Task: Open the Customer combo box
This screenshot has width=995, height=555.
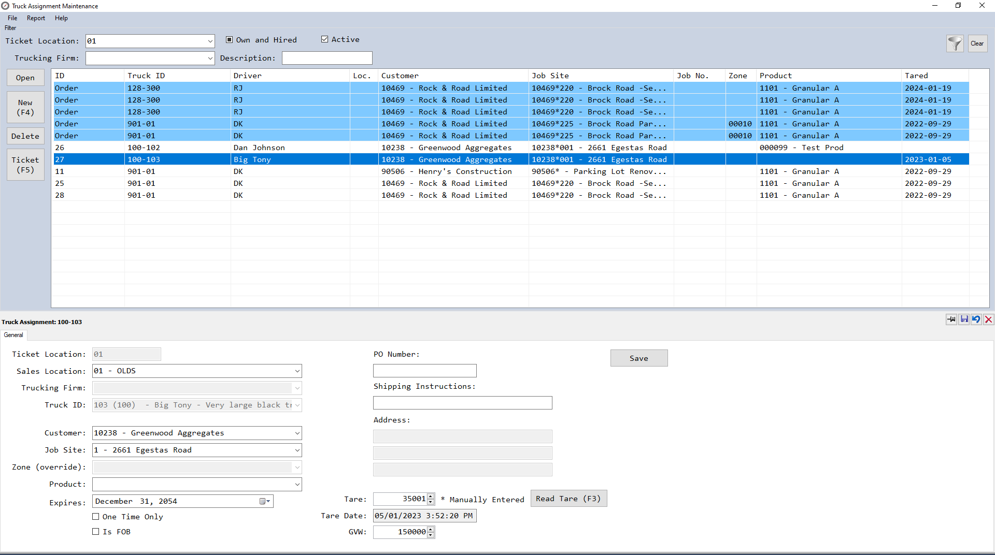Action: click(x=297, y=433)
